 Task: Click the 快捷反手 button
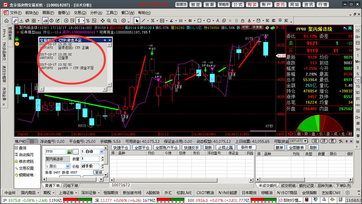pyautogui.click(x=191, y=147)
